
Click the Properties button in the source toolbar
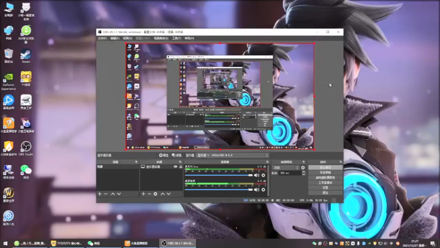tap(164, 155)
